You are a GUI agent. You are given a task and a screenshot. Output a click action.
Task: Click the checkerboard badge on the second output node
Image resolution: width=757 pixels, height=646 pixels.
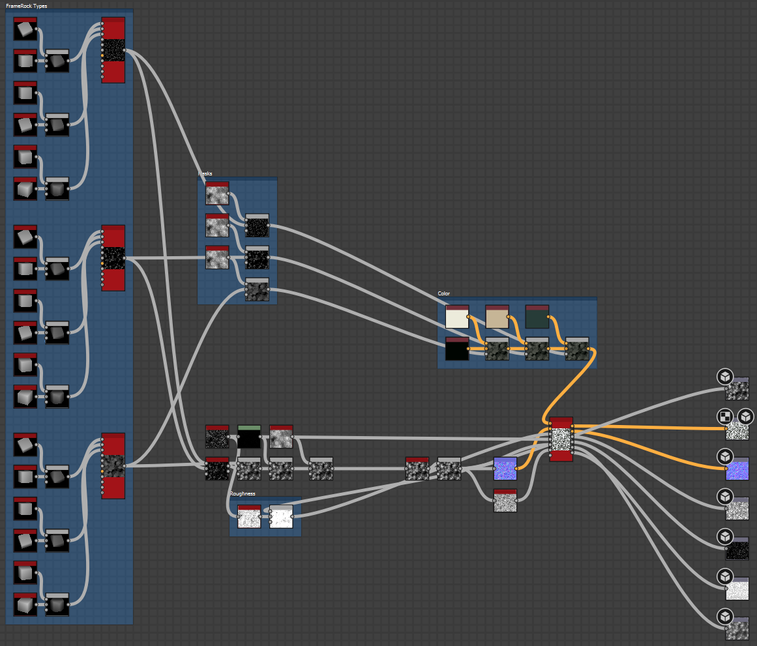click(724, 416)
